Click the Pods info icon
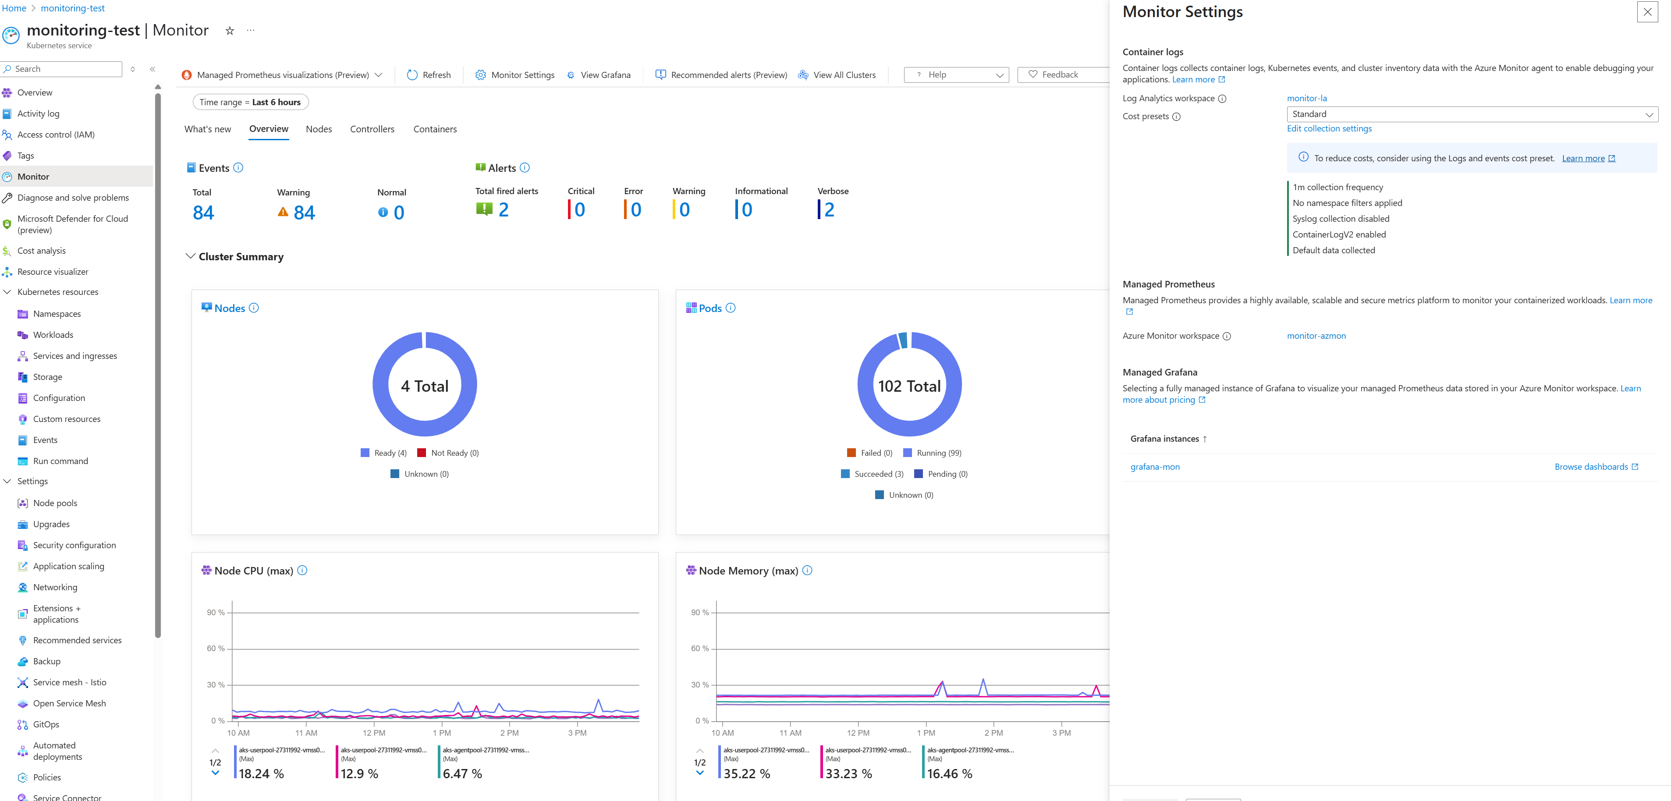 coord(731,308)
